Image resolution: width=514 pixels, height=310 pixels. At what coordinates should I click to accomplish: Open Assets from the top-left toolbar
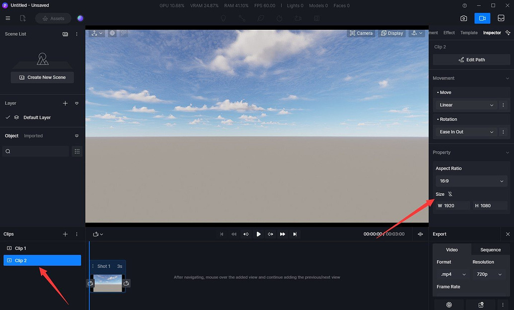click(x=54, y=18)
